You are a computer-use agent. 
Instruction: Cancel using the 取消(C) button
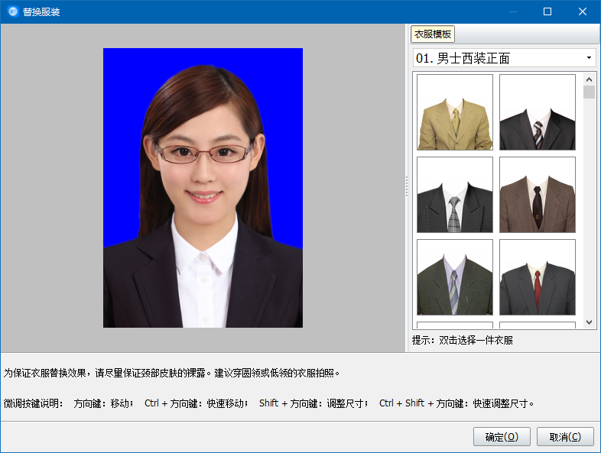[565, 436]
